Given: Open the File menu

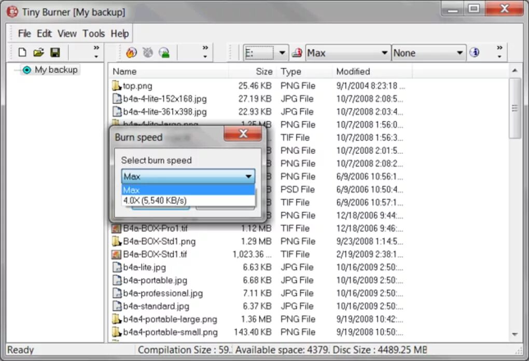Looking at the screenshot, I should [x=24, y=33].
